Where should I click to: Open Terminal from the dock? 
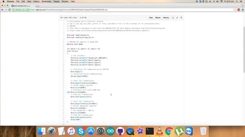tap(150, 131)
